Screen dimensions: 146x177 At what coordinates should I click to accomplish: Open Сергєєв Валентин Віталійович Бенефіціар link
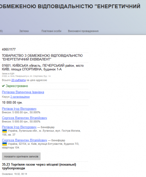click(25, 140)
